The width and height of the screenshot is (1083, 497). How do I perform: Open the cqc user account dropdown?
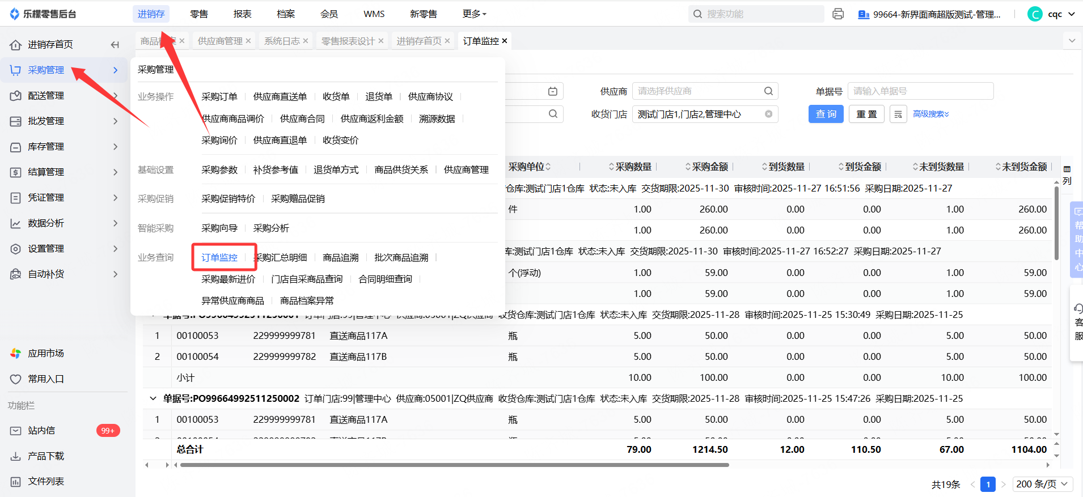tap(1052, 14)
